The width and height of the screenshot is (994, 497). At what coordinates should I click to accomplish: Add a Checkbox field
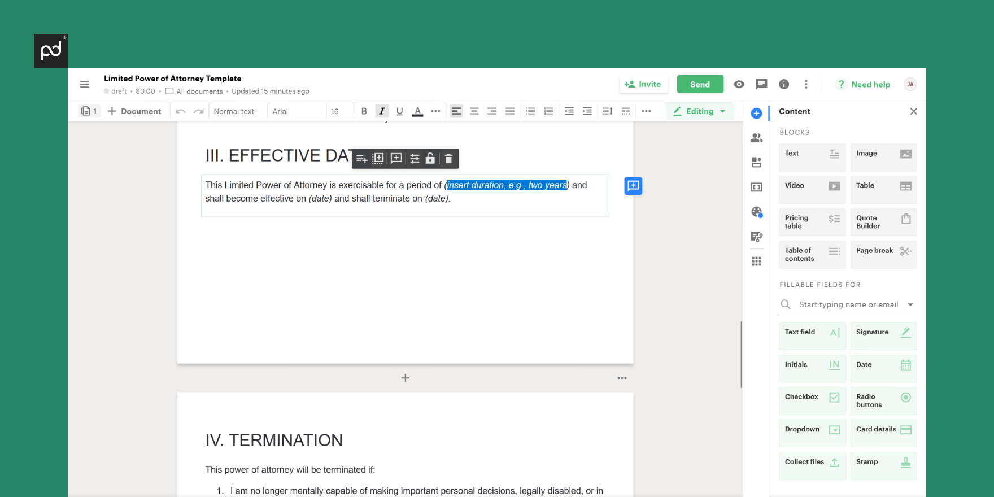coord(812,401)
